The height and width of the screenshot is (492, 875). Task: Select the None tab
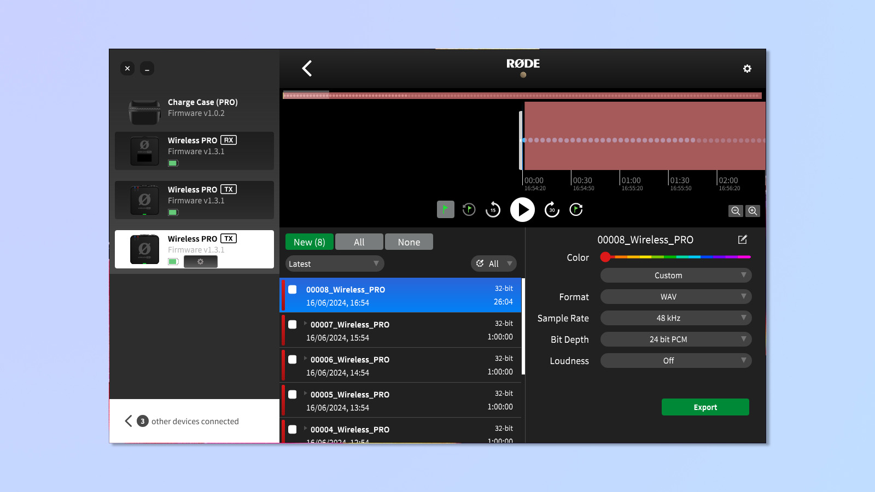409,242
